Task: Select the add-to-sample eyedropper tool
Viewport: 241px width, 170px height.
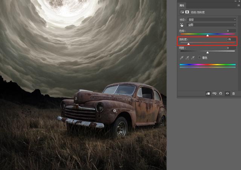Action: click(x=188, y=57)
